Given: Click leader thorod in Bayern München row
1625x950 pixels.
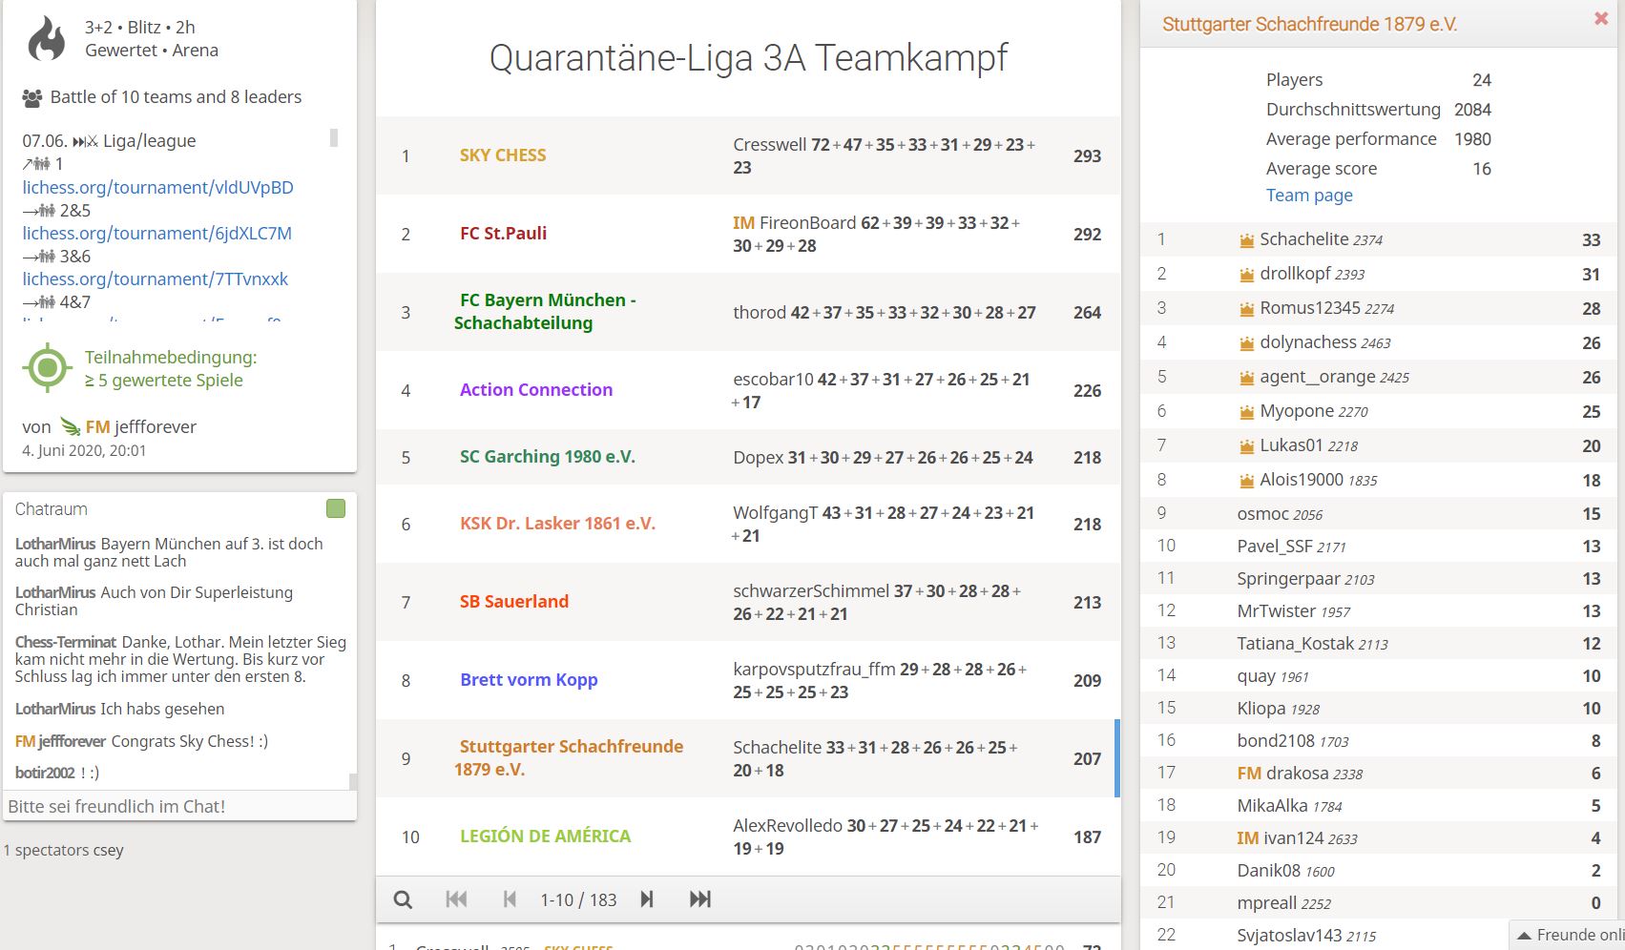Looking at the screenshot, I should pos(760,313).
